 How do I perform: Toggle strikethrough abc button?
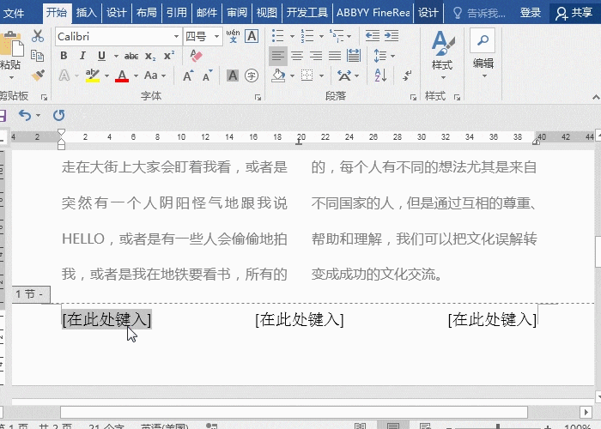point(131,57)
